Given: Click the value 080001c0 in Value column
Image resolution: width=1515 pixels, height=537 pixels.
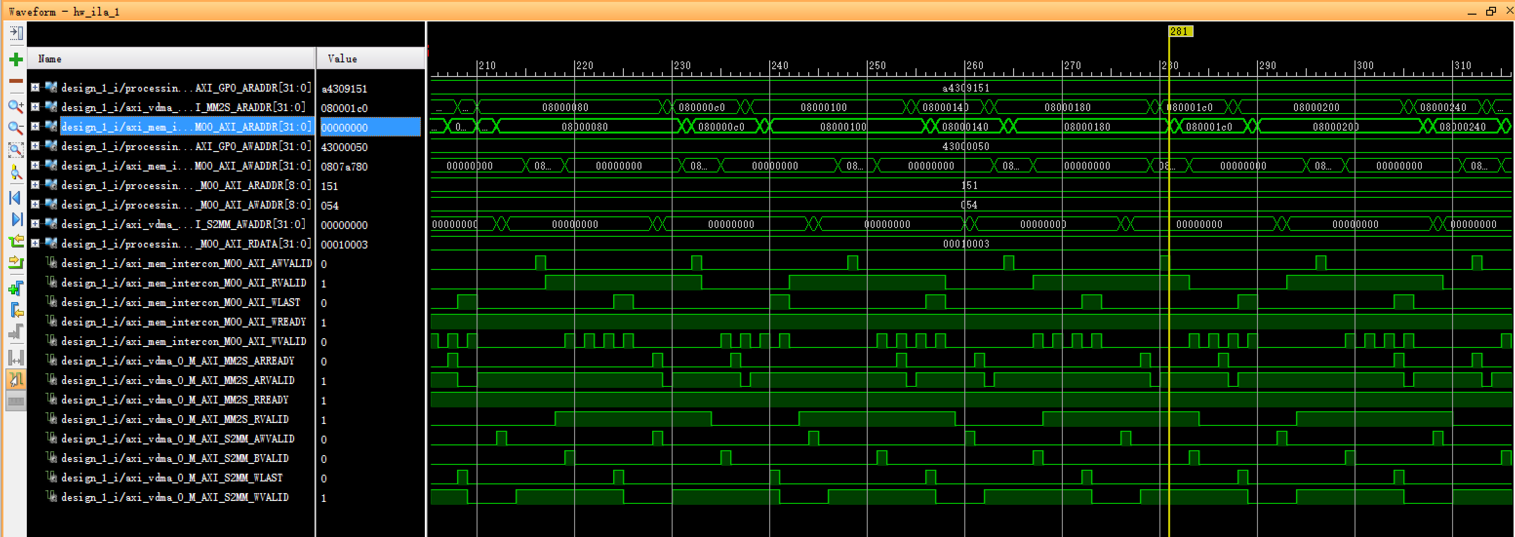Looking at the screenshot, I should coord(344,108).
